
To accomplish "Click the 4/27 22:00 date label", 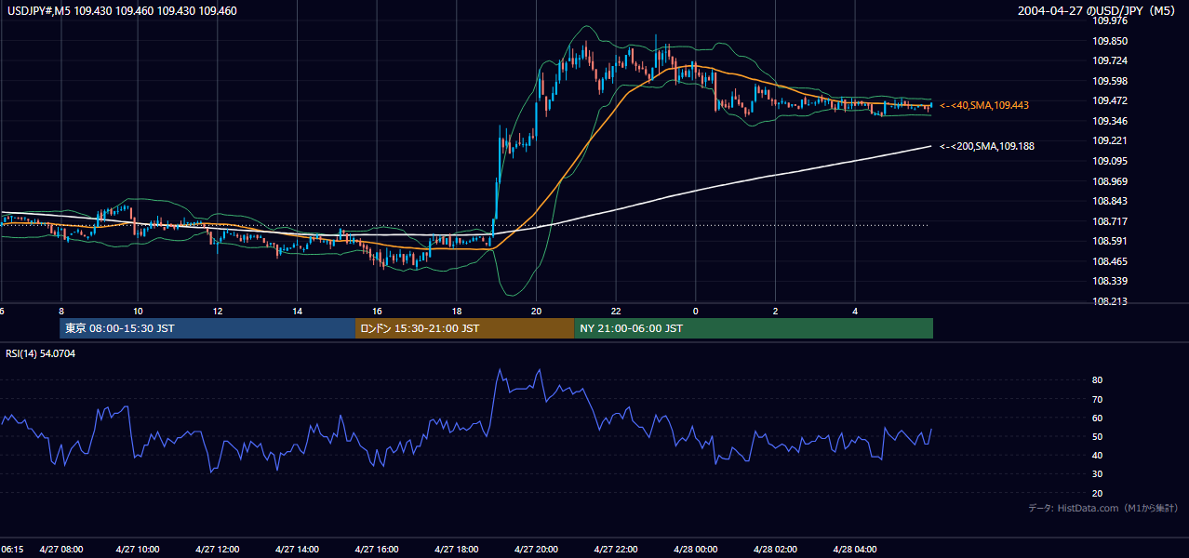I will coord(614,549).
